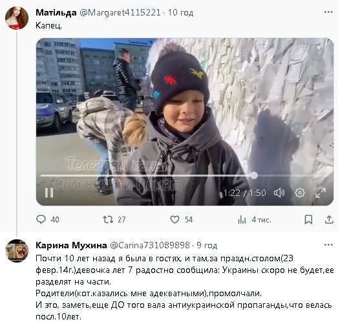Pause the playing video

point(49,193)
